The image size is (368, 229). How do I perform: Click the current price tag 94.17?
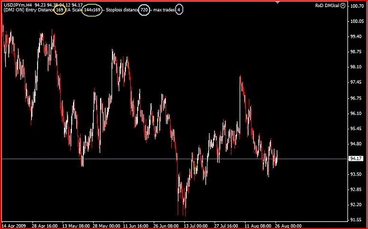[x=356, y=159]
